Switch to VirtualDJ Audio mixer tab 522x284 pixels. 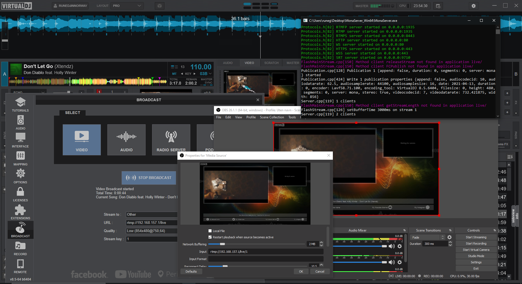click(228, 63)
